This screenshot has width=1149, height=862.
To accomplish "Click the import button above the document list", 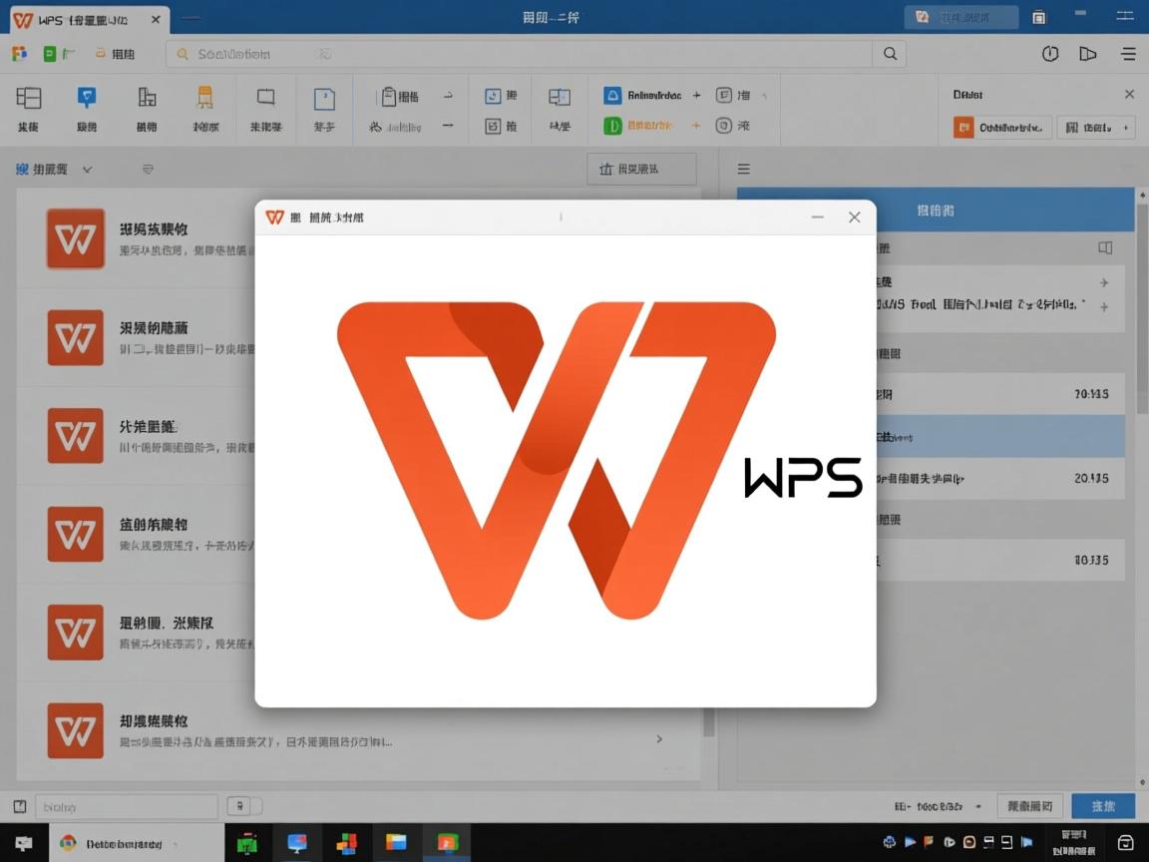I will point(641,169).
